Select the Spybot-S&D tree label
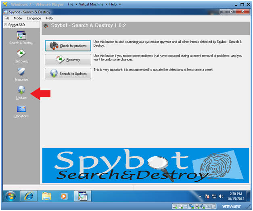Viewport: 253px width, 211px height. click(x=17, y=25)
